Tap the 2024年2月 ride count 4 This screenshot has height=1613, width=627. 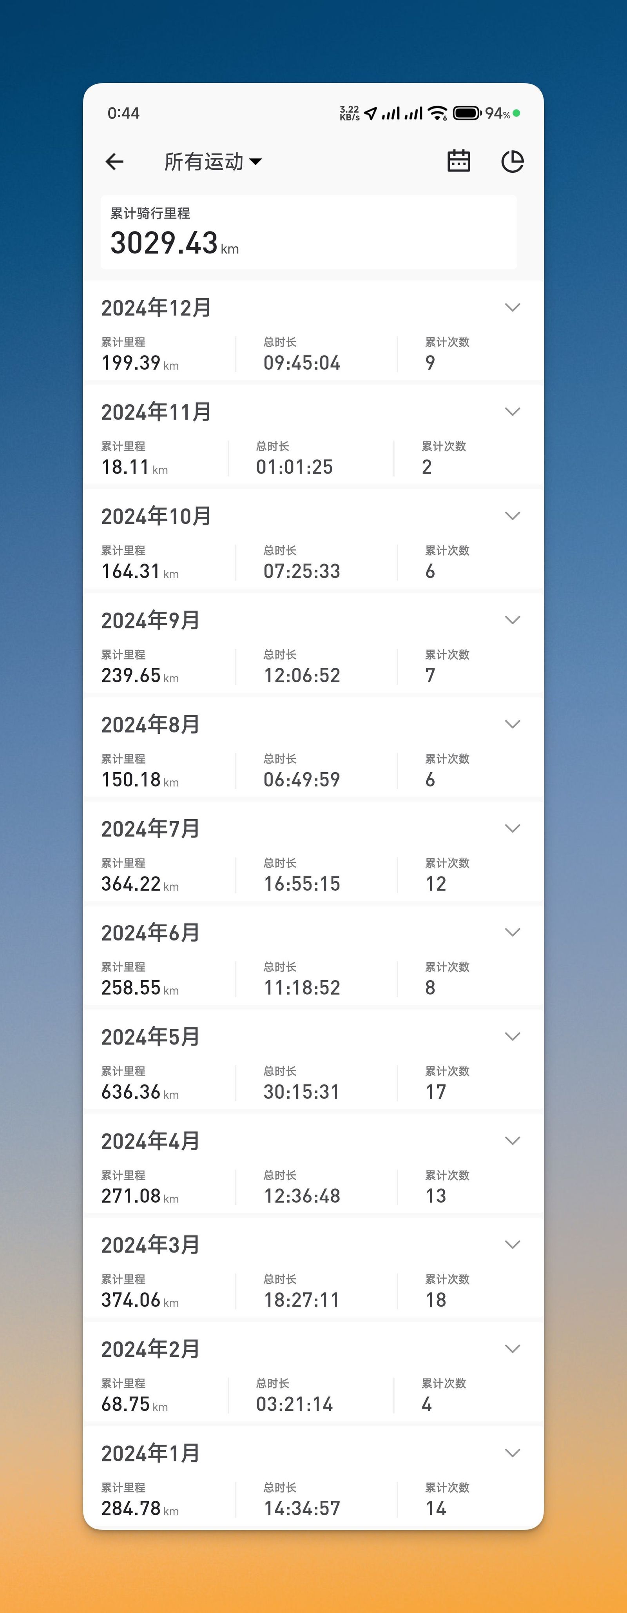coord(427,1405)
